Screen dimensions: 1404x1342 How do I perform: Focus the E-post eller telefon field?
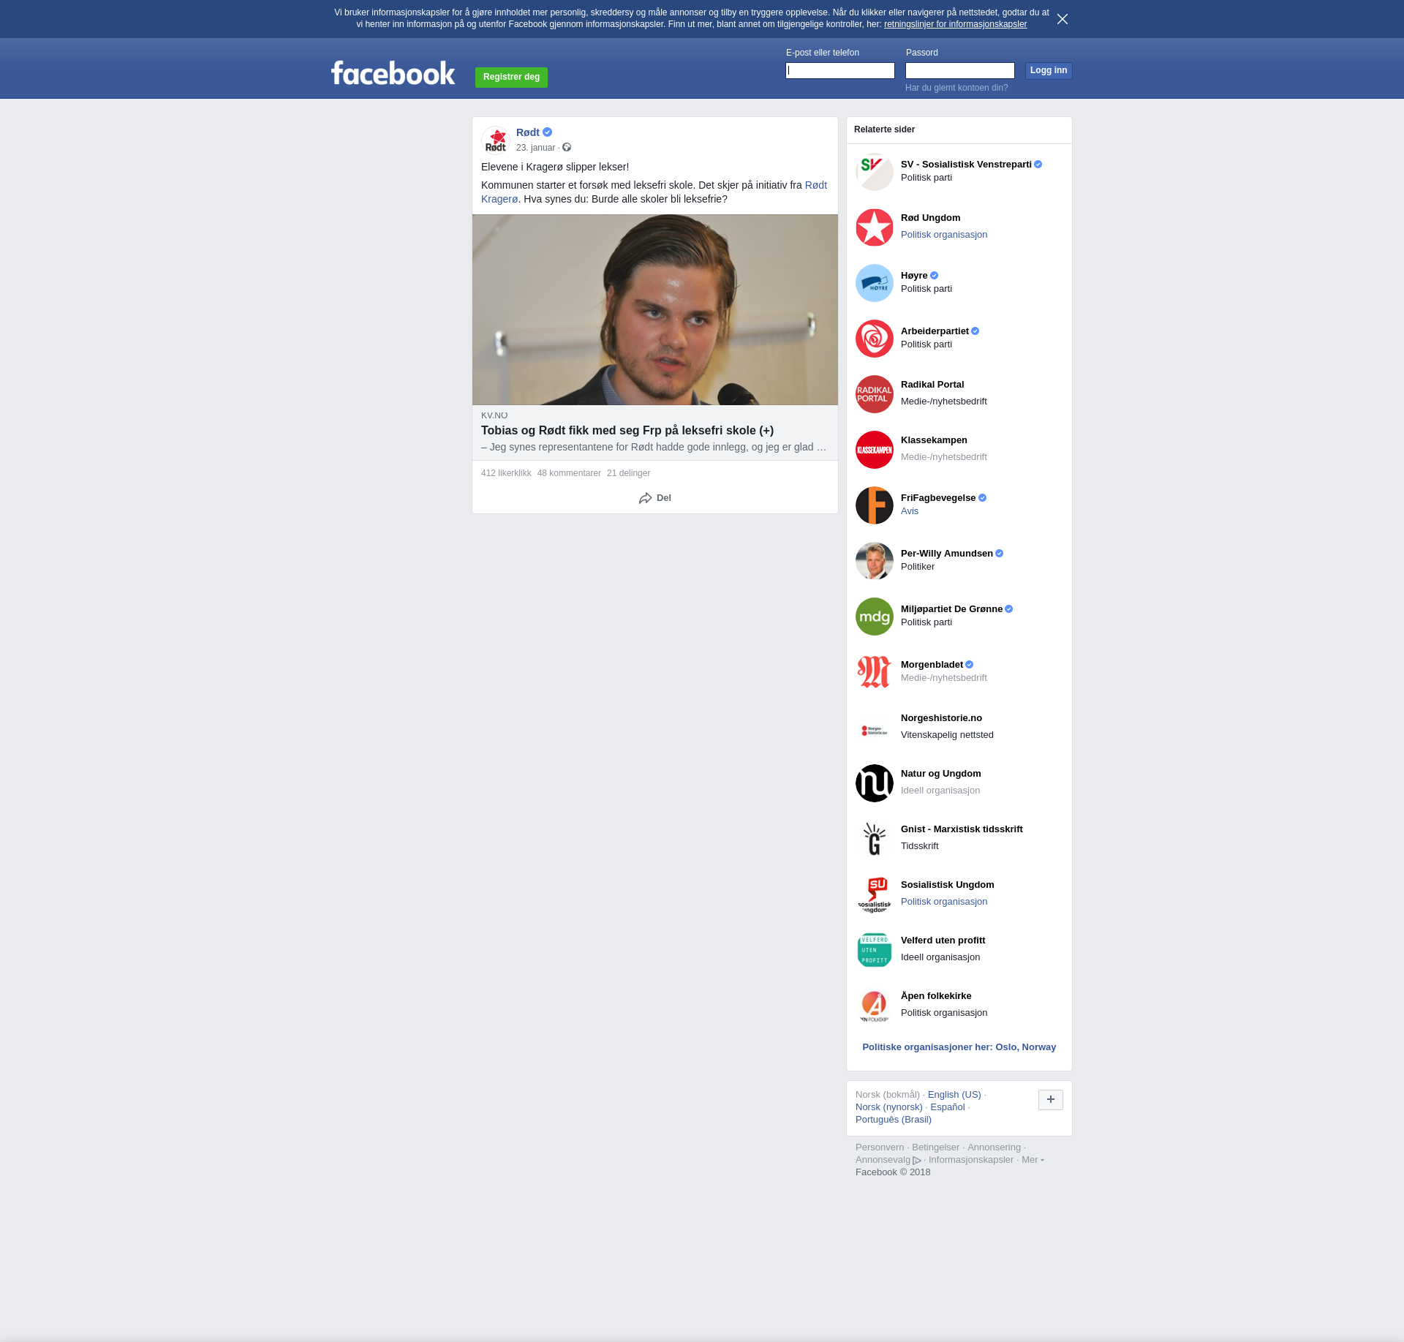point(840,70)
